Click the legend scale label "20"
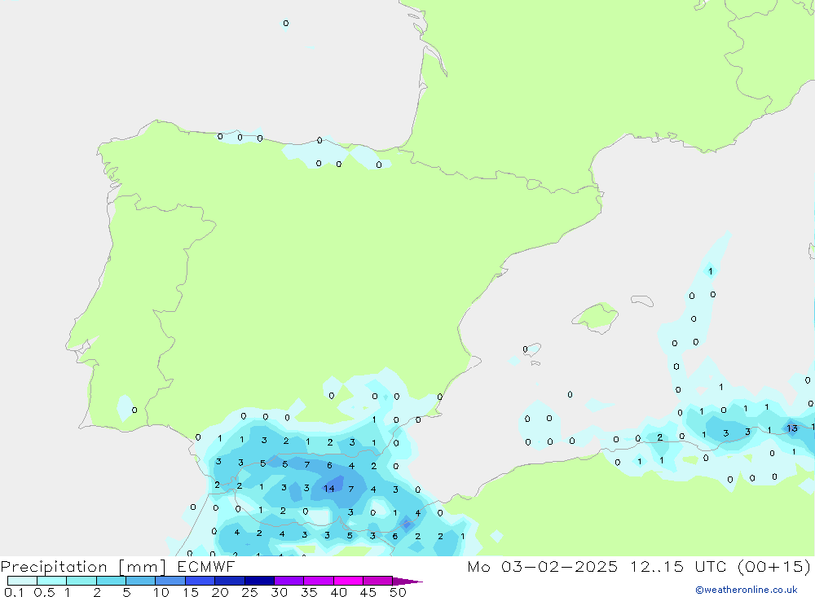Screen dimensions: 815x597 coord(220,592)
